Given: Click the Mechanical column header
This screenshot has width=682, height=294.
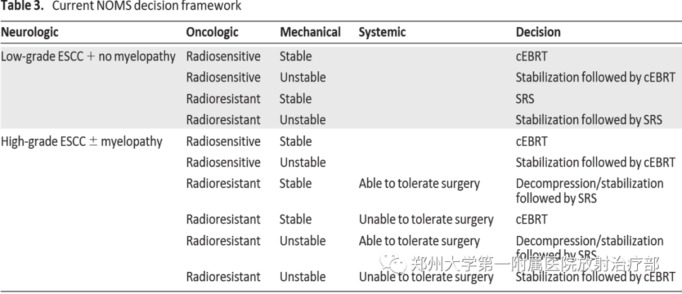Looking at the screenshot, I should (310, 33).
